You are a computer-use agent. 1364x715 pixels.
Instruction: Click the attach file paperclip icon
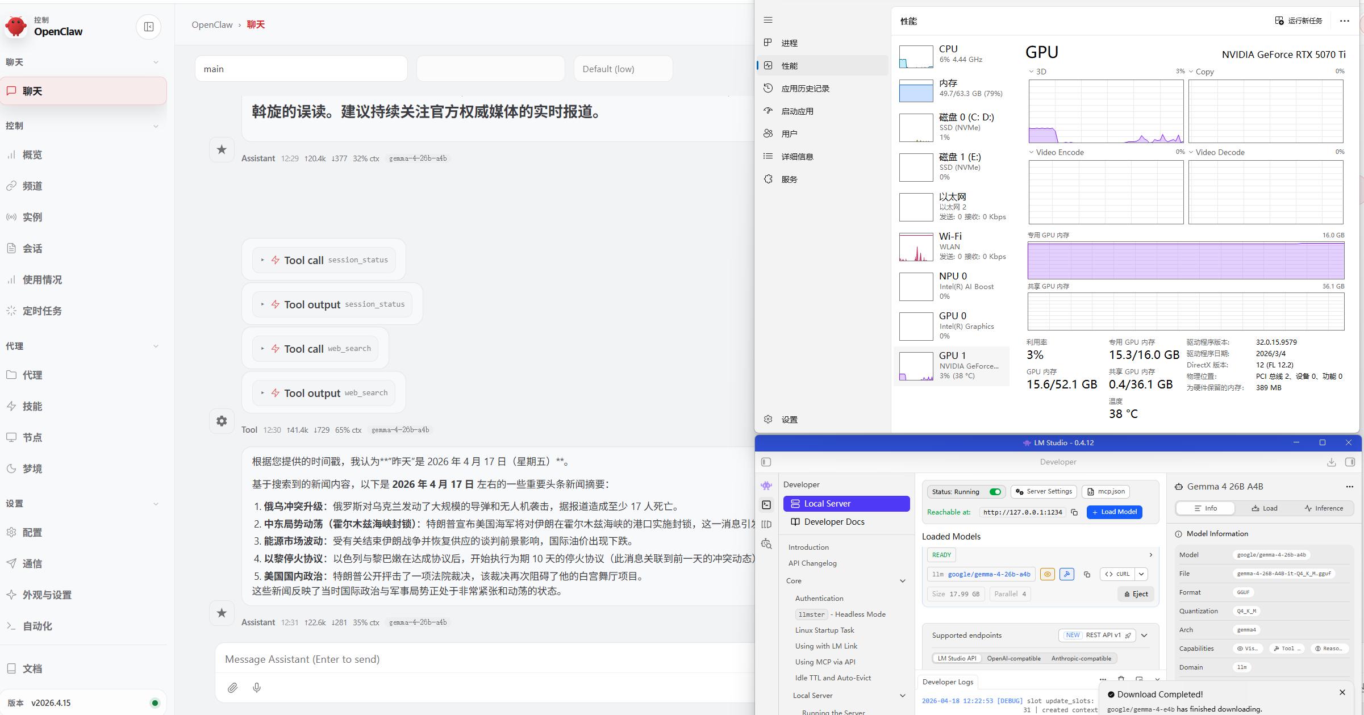click(232, 688)
